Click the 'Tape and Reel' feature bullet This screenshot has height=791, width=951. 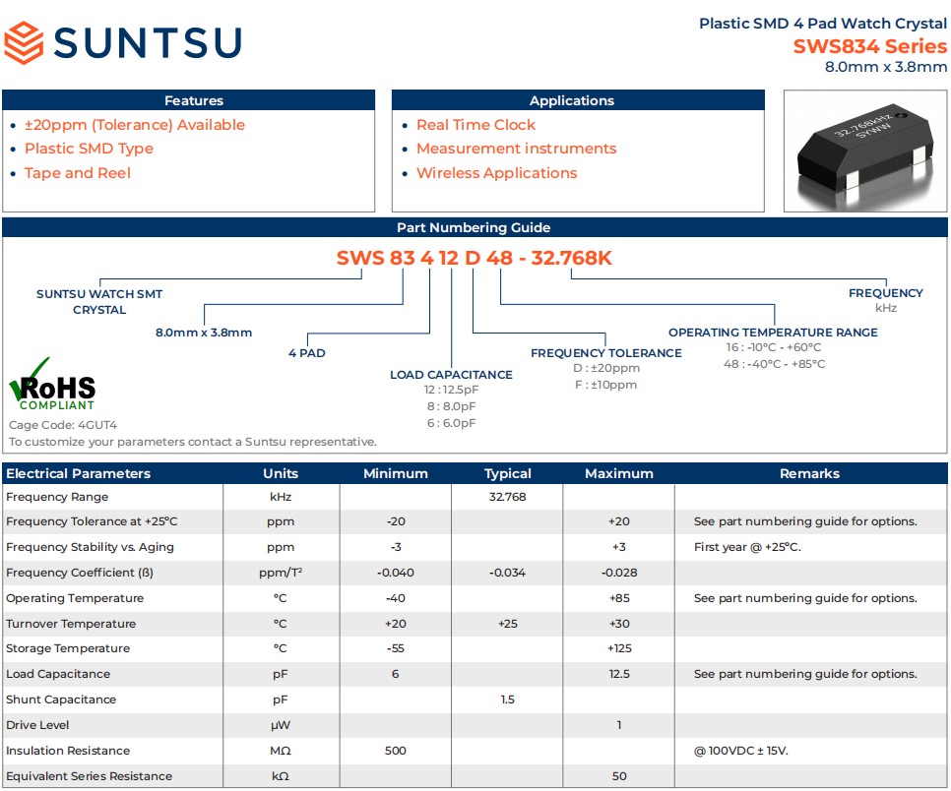[x=78, y=173]
